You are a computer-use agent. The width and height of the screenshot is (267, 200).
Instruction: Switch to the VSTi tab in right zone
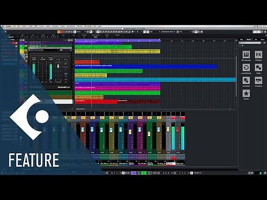point(242,39)
